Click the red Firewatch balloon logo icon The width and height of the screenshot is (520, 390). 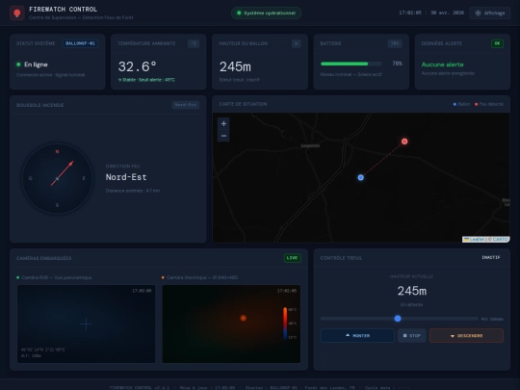(17, 13)
